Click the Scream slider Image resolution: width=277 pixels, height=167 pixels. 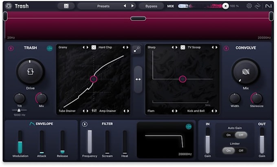[x=107, y=142]
